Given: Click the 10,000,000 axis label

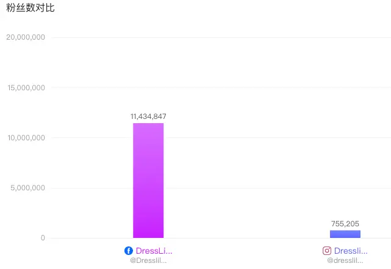Looking at the screenshot, I should coord(26,138).
